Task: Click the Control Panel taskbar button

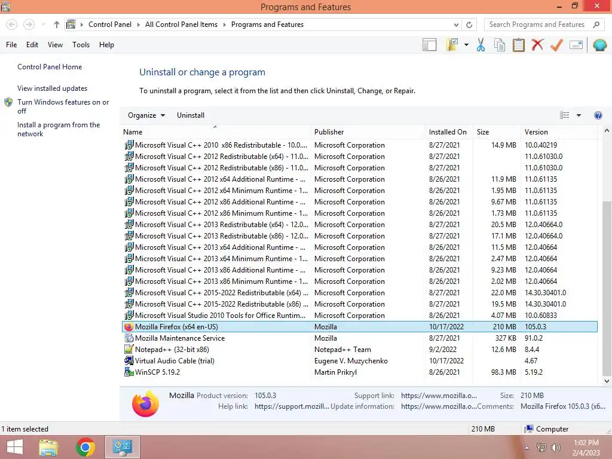Action: click(x=123, y=447)
